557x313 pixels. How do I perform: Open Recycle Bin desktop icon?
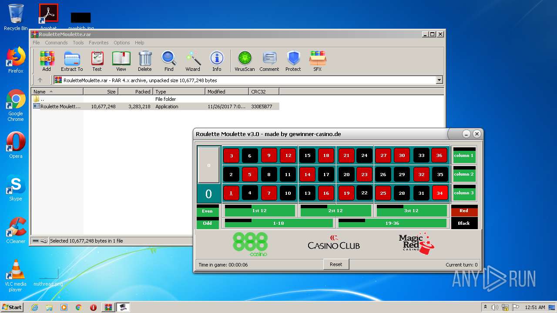(x=16, y=17)
